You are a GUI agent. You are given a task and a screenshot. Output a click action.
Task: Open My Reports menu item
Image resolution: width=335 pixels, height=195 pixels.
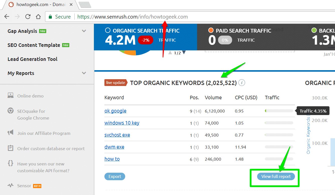[x=21, y=73]
